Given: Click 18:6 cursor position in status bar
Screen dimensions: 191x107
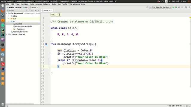Looking at the screenshot, I should [x=169, y=106].
